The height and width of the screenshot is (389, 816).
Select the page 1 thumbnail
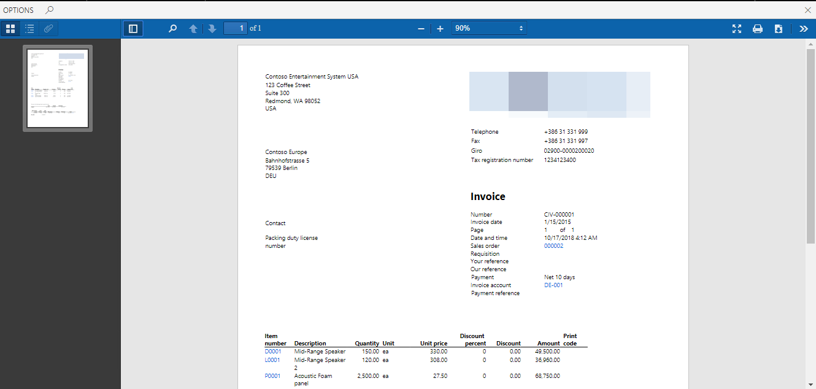pyautogui.click(x=58, y=88)
